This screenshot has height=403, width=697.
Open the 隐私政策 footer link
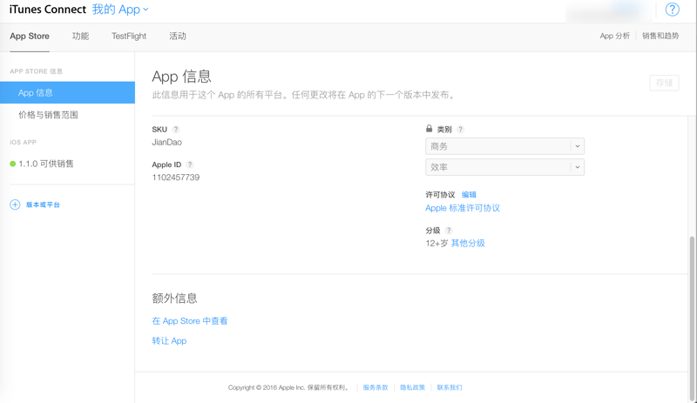click(x=412, y=387)
